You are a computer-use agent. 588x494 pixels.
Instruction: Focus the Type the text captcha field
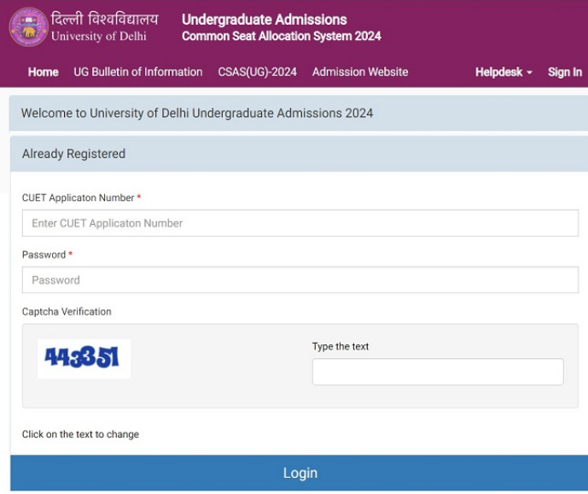tap(438, 372)
